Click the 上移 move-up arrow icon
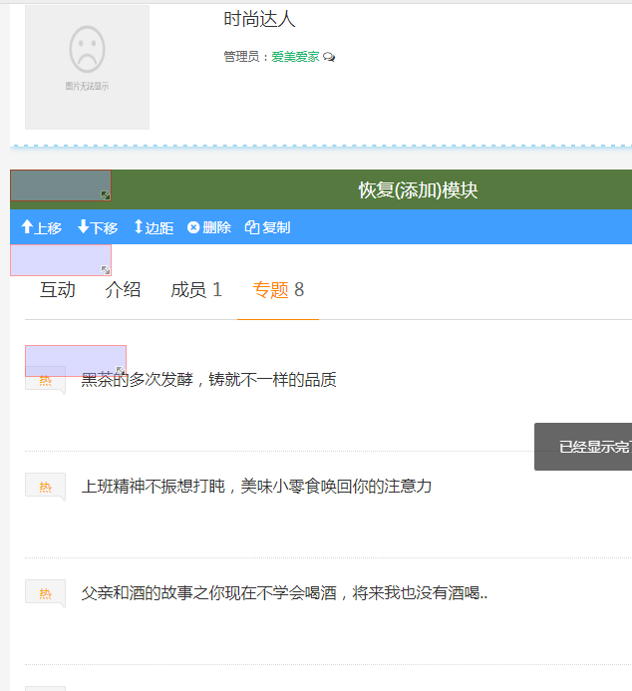 27,227
